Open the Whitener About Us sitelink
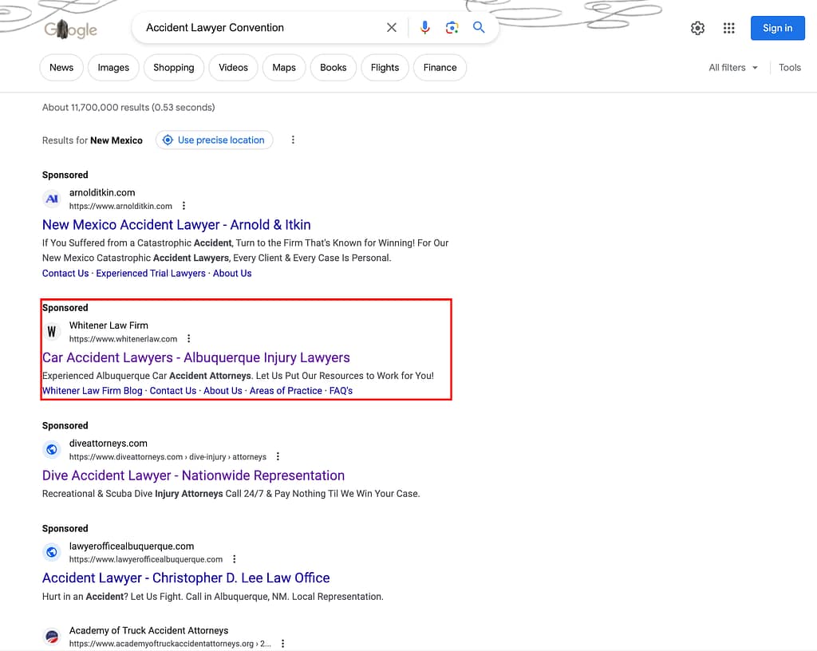The width and height of the screenshot is (817, 651). 223,391
